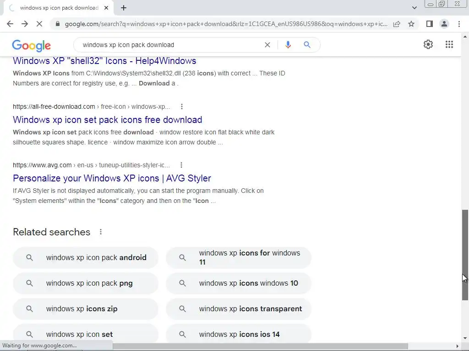Click the horizontal scrollbar thumb

tap(260, 346)
